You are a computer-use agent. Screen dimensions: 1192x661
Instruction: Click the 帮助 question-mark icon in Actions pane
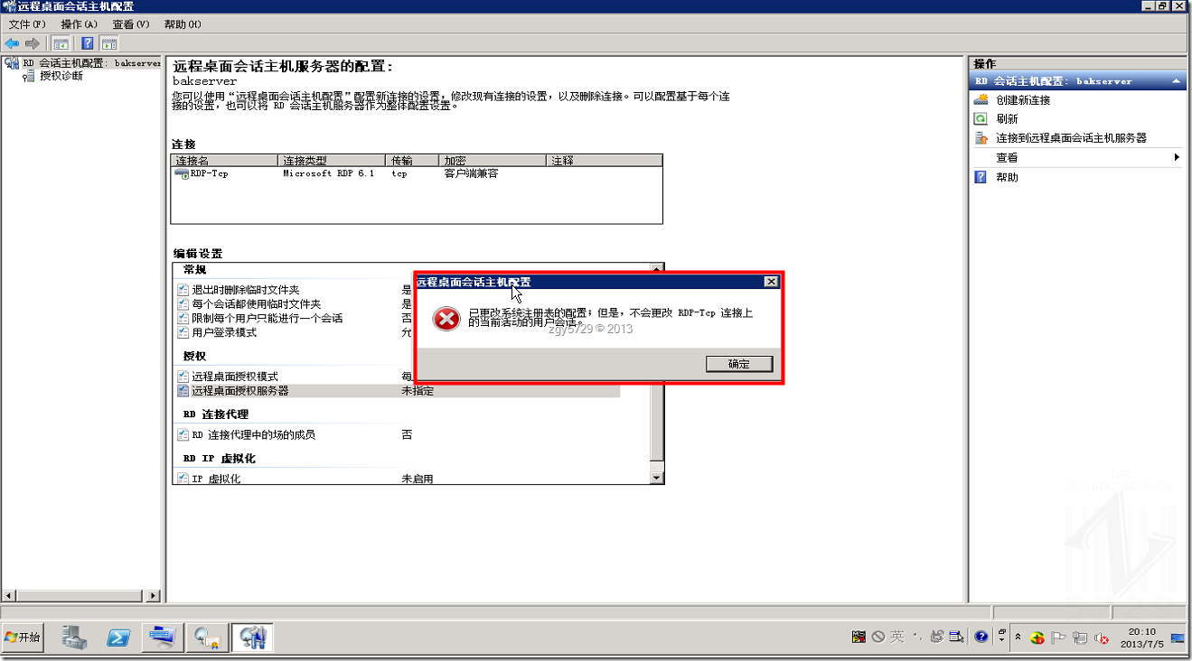[x=981, y=177]
